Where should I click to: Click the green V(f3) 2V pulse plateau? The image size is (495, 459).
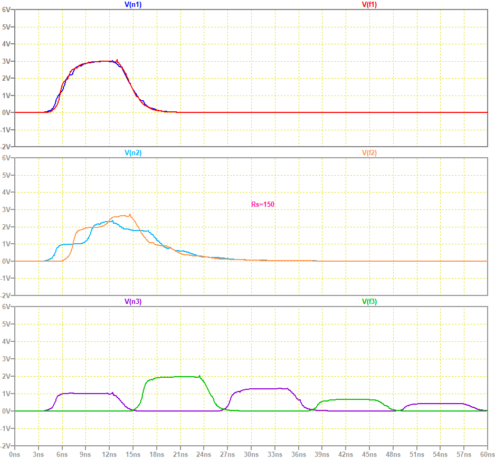(x=174, y=377)
